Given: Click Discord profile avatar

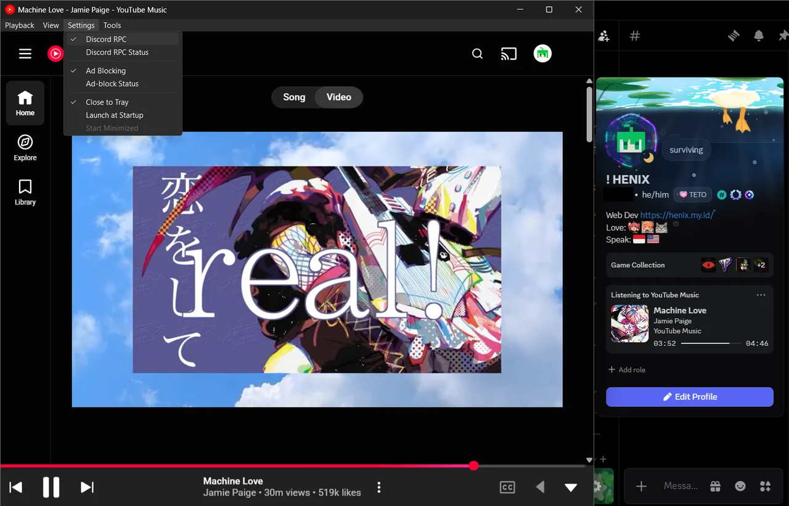Looking at the screenshot, I should pos(630,142).
